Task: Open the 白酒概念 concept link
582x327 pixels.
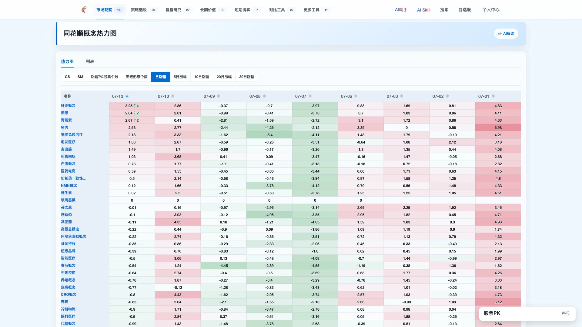Action: 68,164
